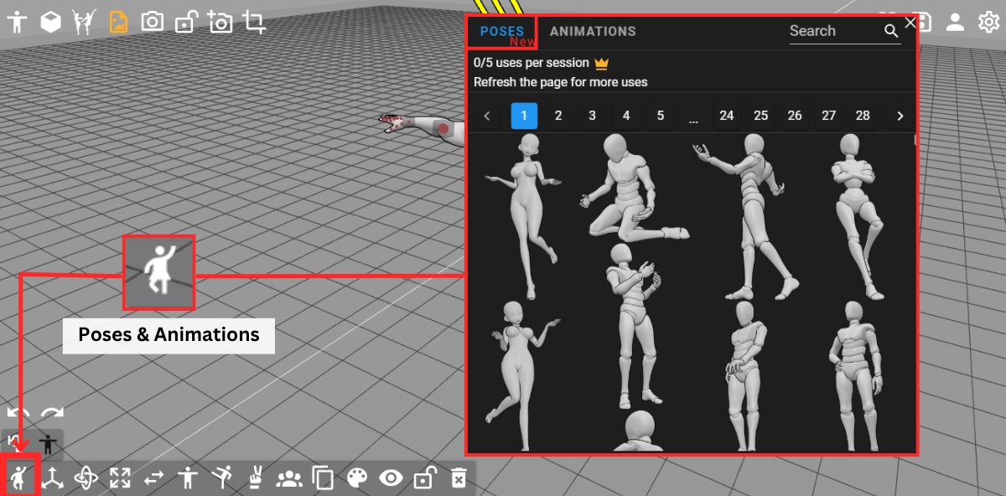Go to the next poses page chevron
The height and width of the screenshot is (496, 1006).
coord(900,116)
